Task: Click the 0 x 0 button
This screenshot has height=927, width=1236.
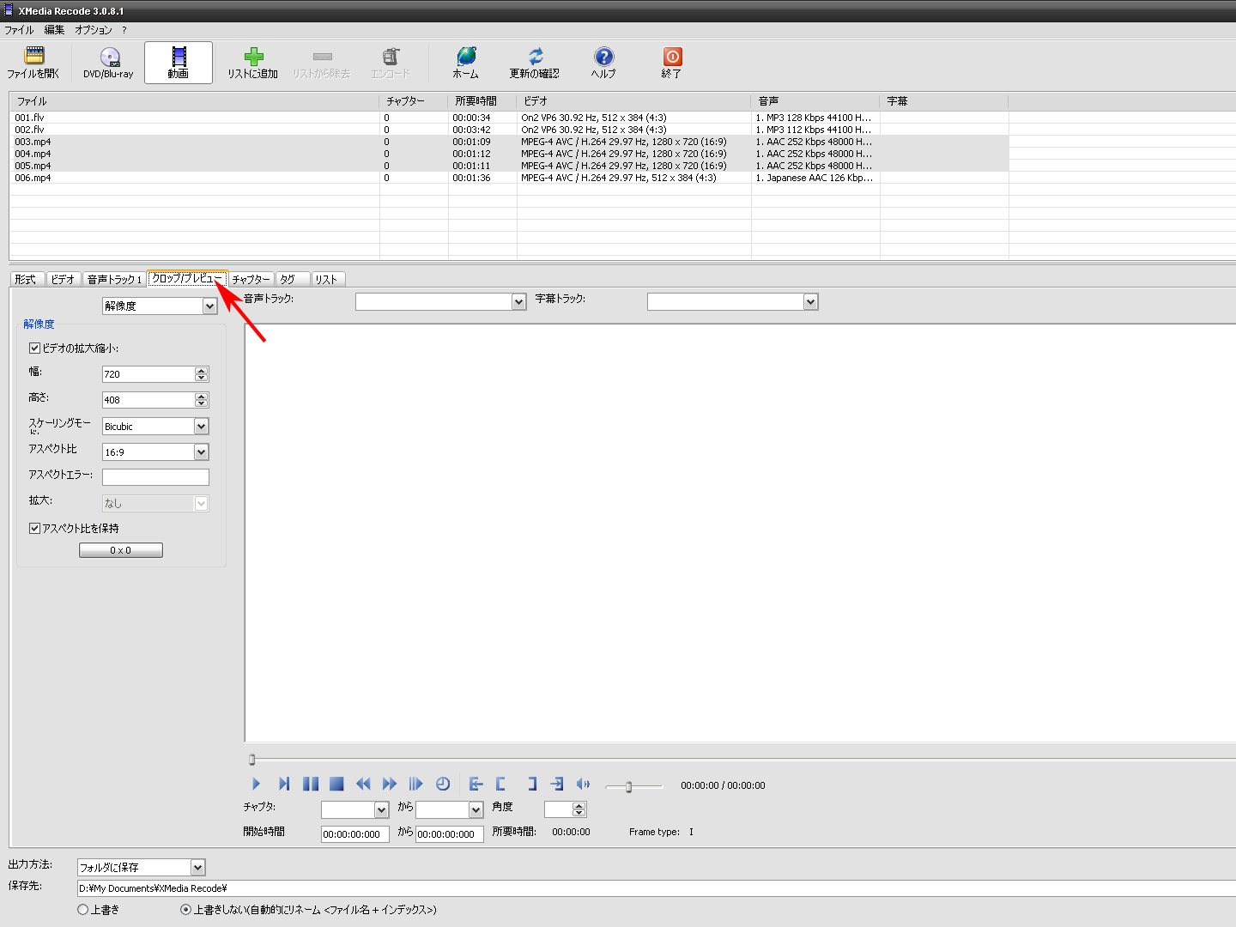Action: coord(121,551)
